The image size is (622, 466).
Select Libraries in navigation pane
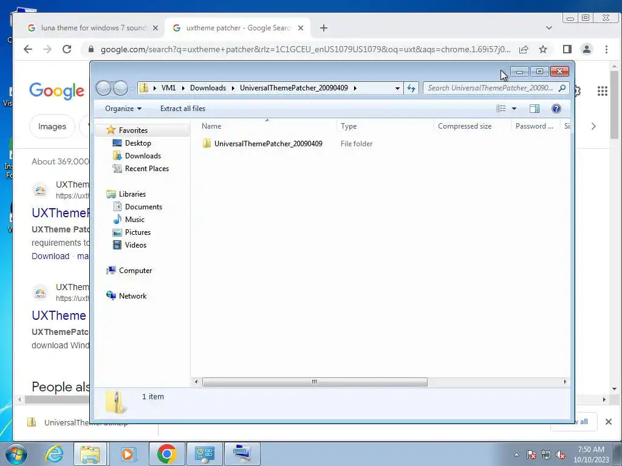132,194
